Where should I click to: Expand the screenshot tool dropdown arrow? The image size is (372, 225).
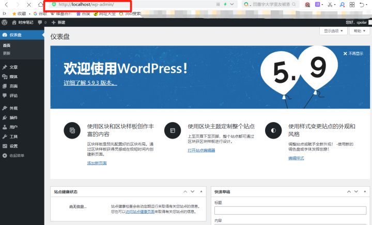point(334,5)
